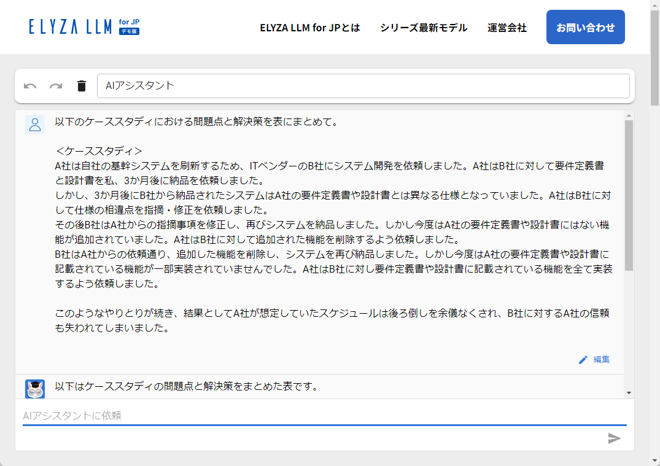Click the chat panel scrollbar down arrow
The width and height of the screenshot is (660, 466).
[x=627, y=394]
